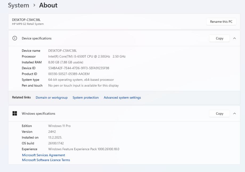Screen dimensions: 245x172
Task: Collapse the Device specifications section chevron
Action: tap(234, 38)
